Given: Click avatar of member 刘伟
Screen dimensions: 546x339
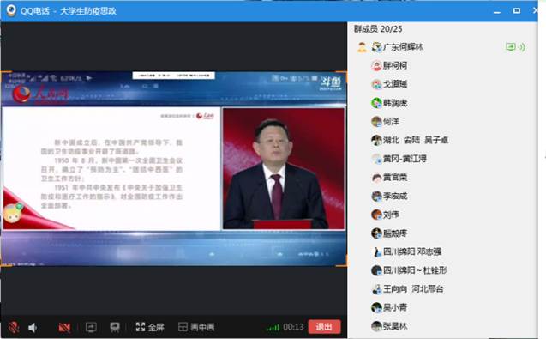Looking at the screenshot, I should point(376,215).
